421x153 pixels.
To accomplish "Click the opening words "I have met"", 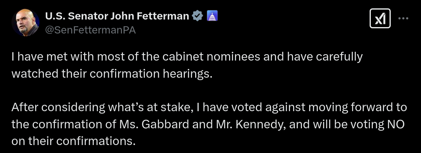I will [x=34, y=57].
